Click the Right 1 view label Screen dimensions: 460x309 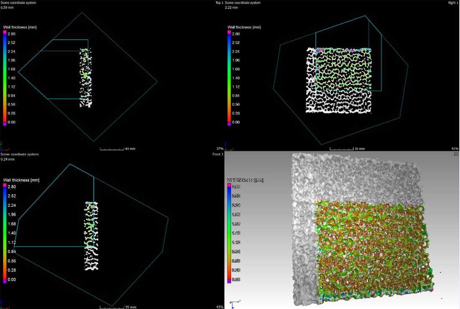[452, 3]
